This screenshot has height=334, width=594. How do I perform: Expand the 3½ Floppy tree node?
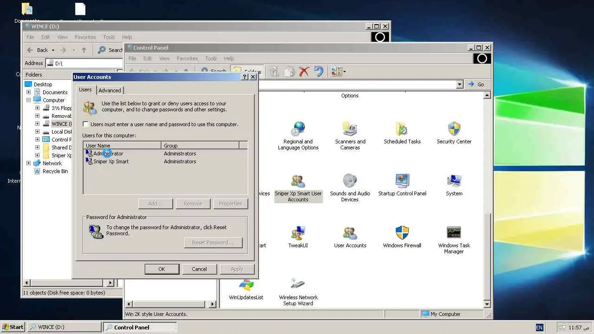point(37,108)
